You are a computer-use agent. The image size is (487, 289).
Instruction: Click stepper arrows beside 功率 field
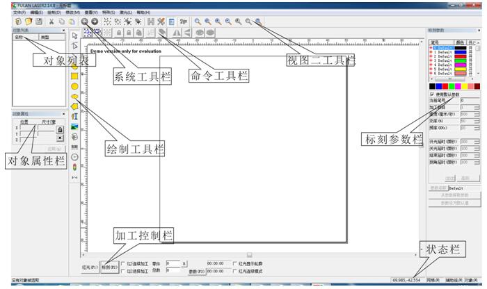tap(477, 120)
